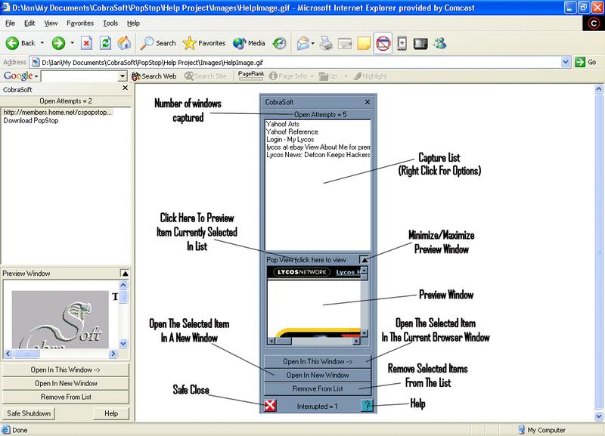Click the 'Done' status bar text

coord(20,430)
